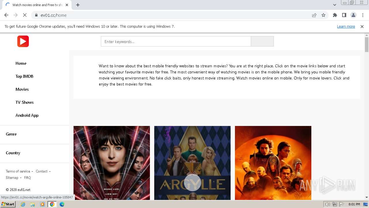Open the TV Shows section
This screenshot has height=208, width=369.
coord(25,102)
